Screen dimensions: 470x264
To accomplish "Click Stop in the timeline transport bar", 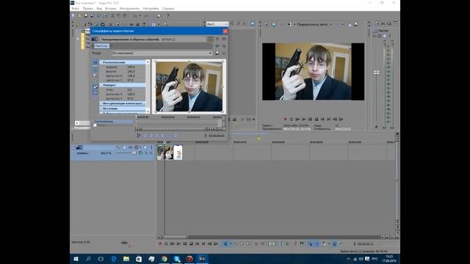I will point(191,244).
